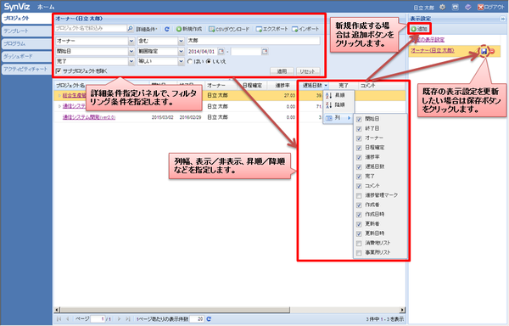
Task: Go to the first page using pager icon
Action: tap(59, 319)
